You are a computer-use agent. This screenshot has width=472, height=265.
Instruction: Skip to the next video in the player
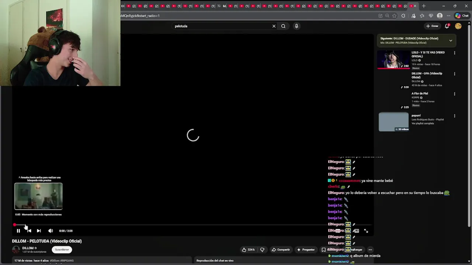coord(39,231)
